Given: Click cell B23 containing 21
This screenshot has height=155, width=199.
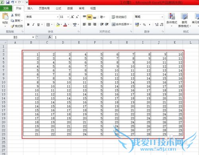Looking at the screenshot, I should (31, 134).
